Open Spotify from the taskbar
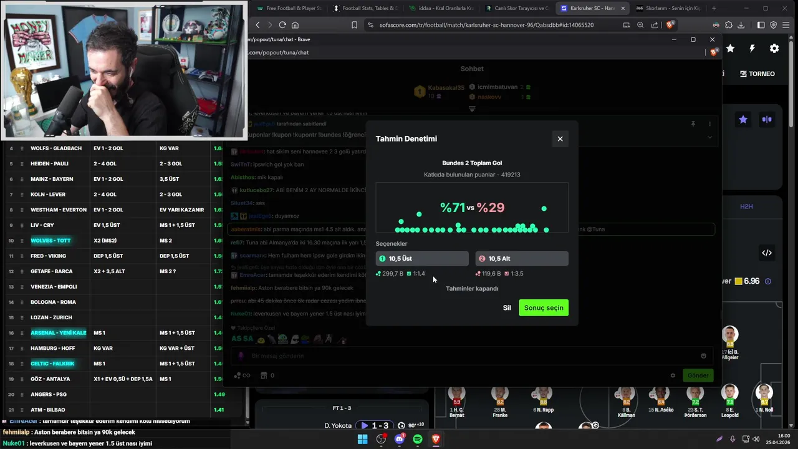 (418, 439)
